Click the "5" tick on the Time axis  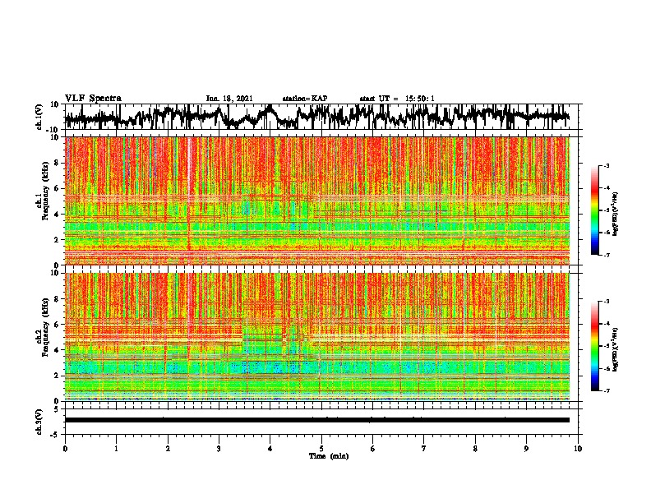coord(321,449)
